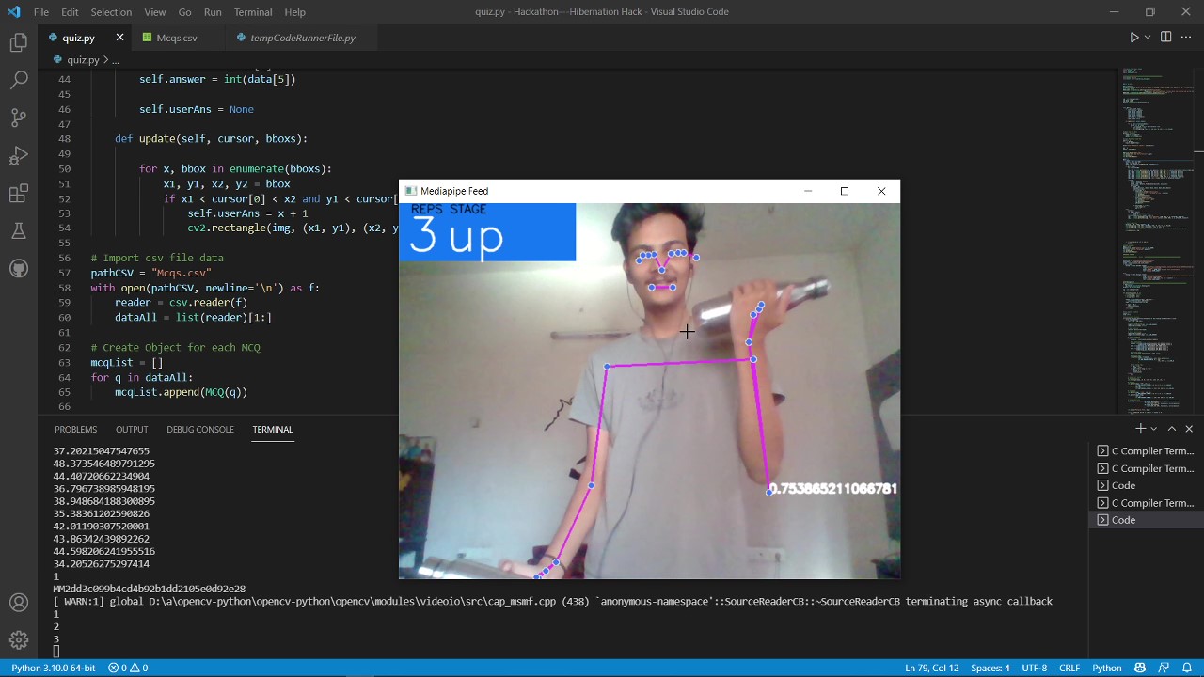Open the Explorer view in activity bar
1204x677 pixels.
coord(19,43)
